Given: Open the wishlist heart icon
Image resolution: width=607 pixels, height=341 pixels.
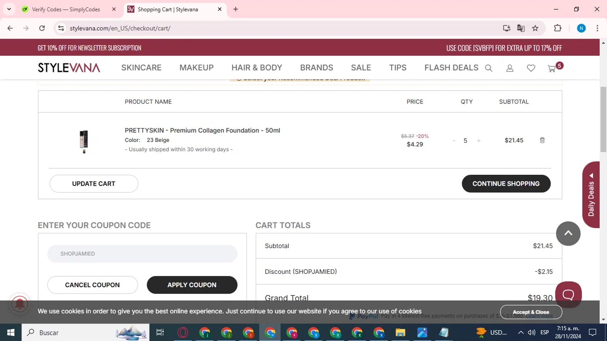Looking at the screenshot, I should point(531,68).
